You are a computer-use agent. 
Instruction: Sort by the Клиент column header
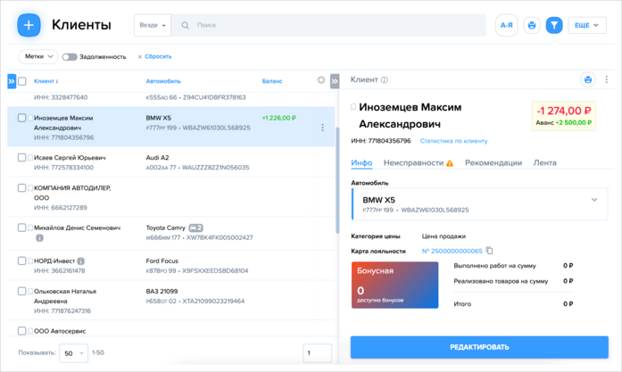coord(46,81)
